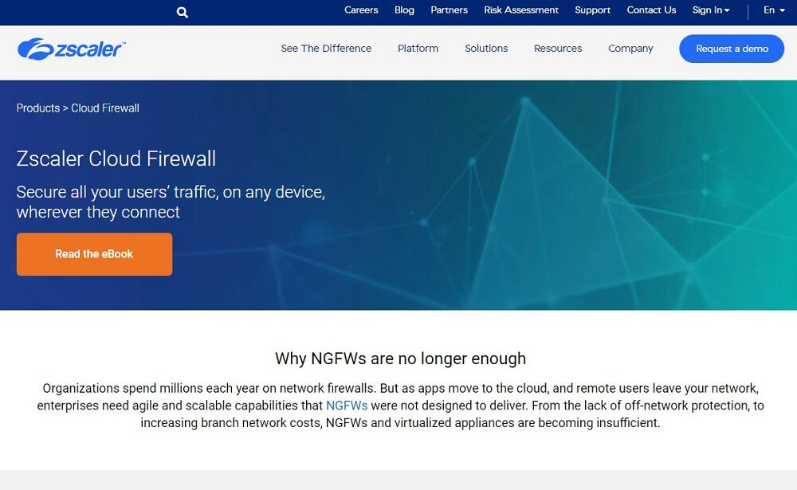This screenshot has width=797, height=490.
Task: Select Cloud Firewall in the breadcrumb
Action: tap(104, 108)
